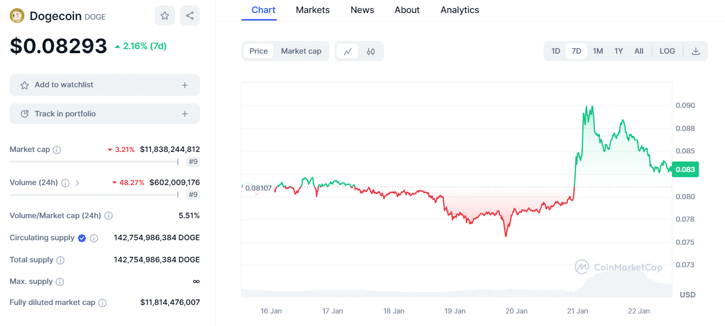This screenshot has height=326, width=725.
Task: Click the plus on Track in portfolio
Action: tap(185, 114)
